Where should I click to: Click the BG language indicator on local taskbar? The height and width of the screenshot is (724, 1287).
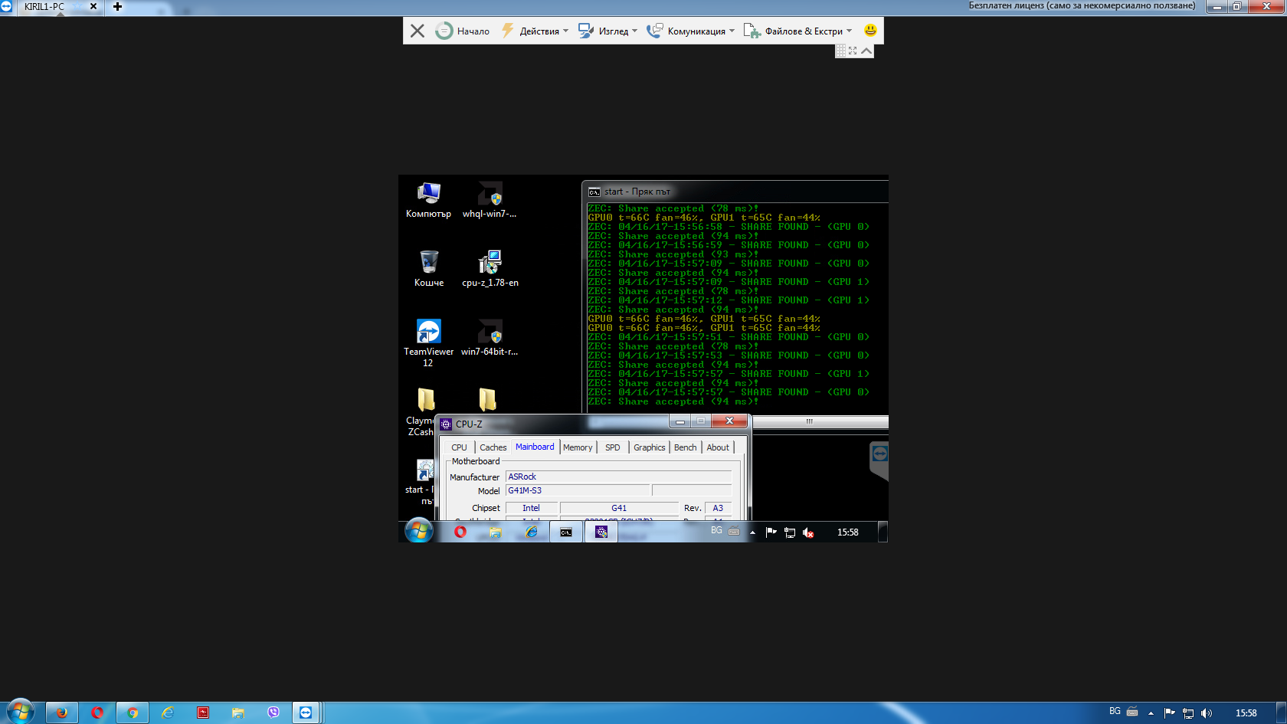point(1115,712)
